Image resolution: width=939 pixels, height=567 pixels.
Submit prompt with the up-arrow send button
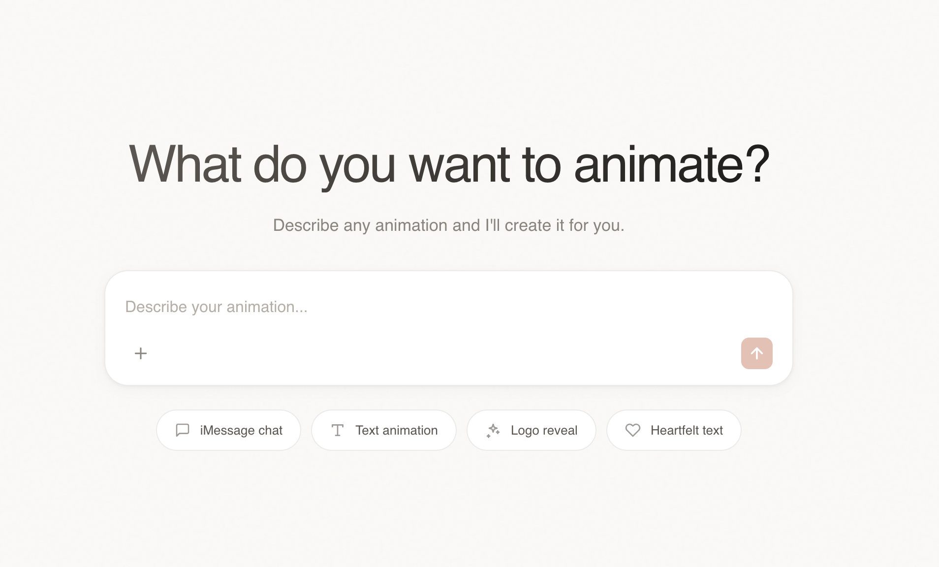756,353
